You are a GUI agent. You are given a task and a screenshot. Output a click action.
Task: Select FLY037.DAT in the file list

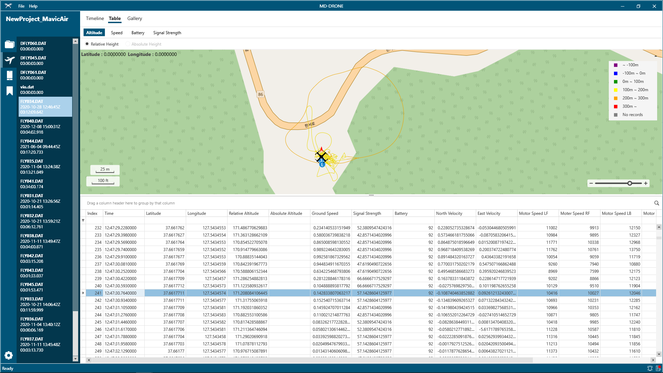click(x=45, y=345)
